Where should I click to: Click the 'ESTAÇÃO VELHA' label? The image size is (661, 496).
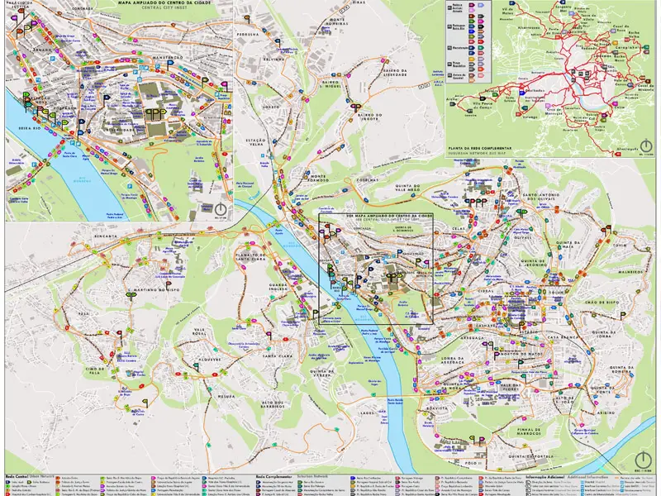256,142
